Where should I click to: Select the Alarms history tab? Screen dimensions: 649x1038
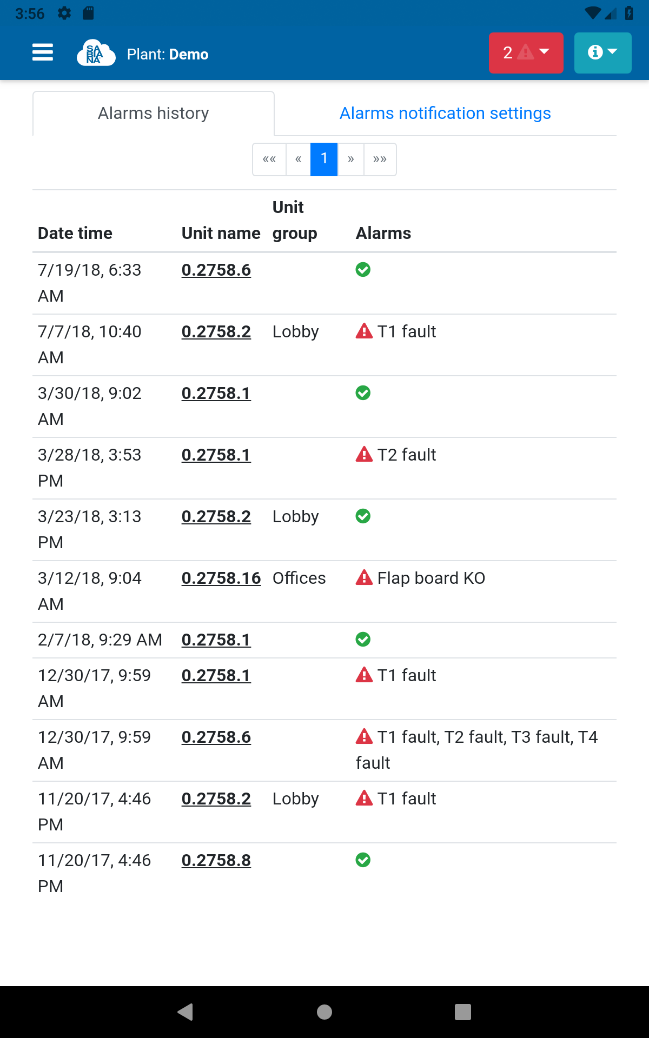click(153, 113)
